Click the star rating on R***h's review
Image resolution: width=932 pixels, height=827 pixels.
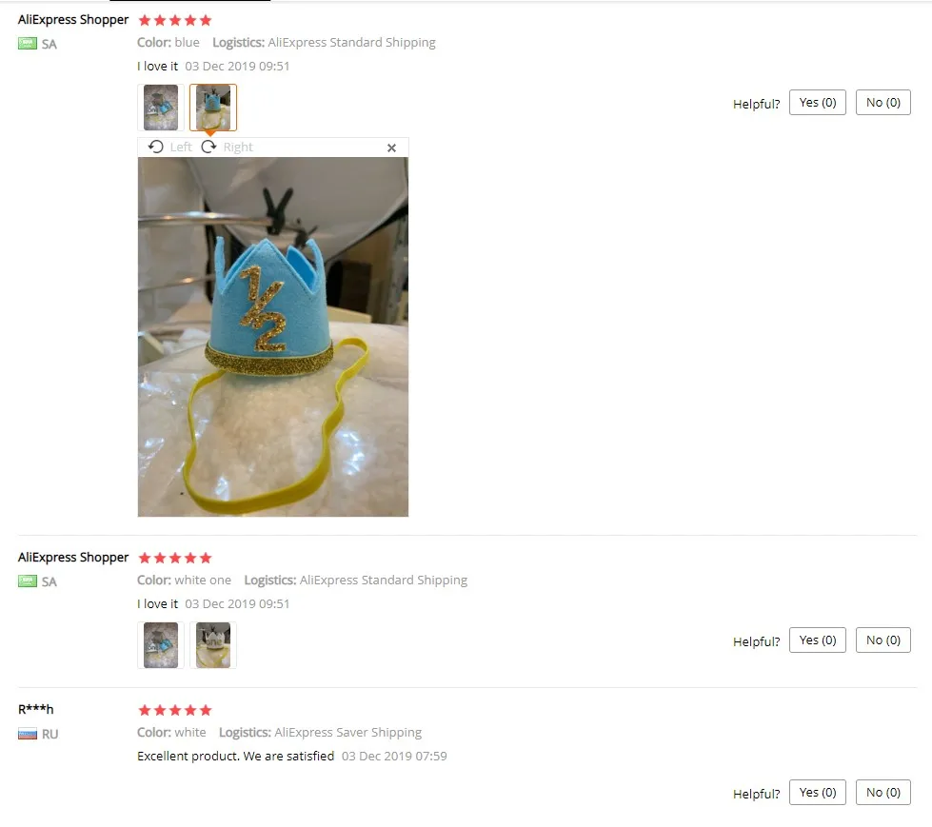click(x=175, y=710)
